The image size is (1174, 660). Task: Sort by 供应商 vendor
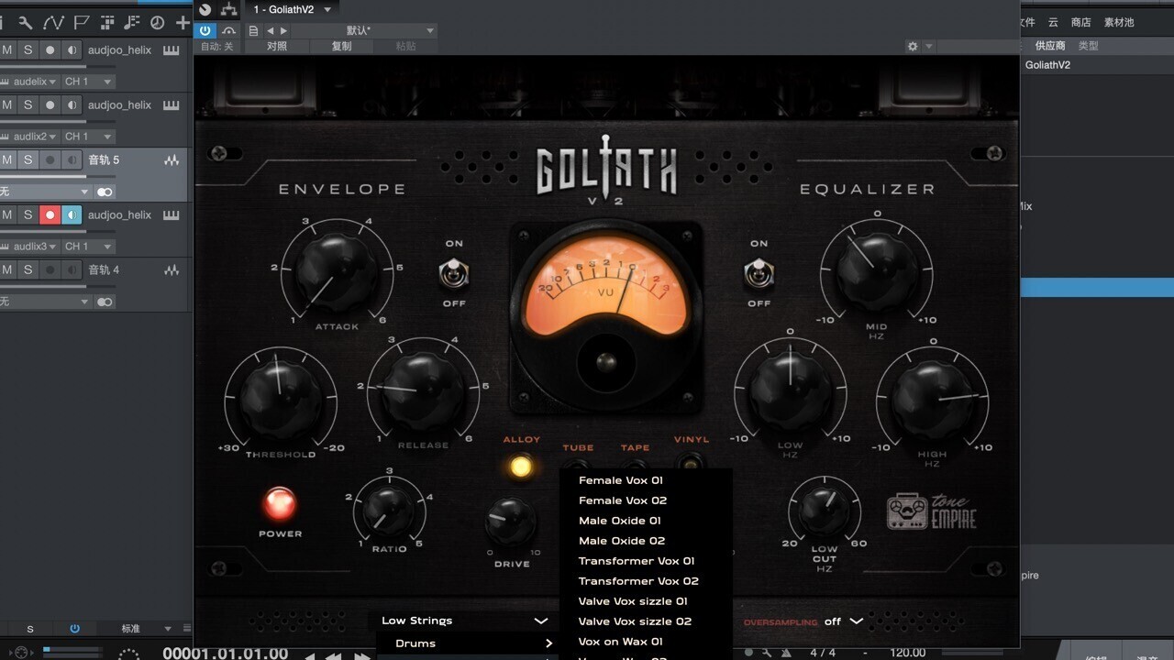coord(1050,46)
